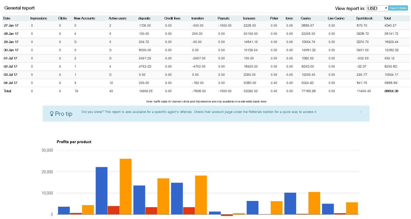Click the lightbulb Pro tip icon
Viewport: 411px width, 219px height.
52,114
